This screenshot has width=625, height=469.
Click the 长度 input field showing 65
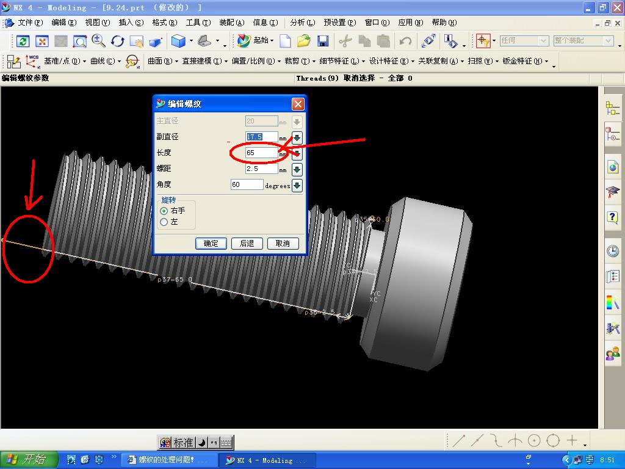click(x=261, y=153)
